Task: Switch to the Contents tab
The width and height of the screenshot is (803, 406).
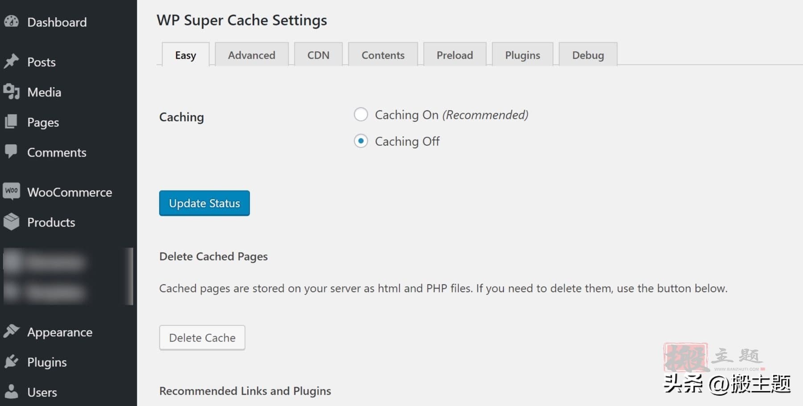Action: coord(383,55)
